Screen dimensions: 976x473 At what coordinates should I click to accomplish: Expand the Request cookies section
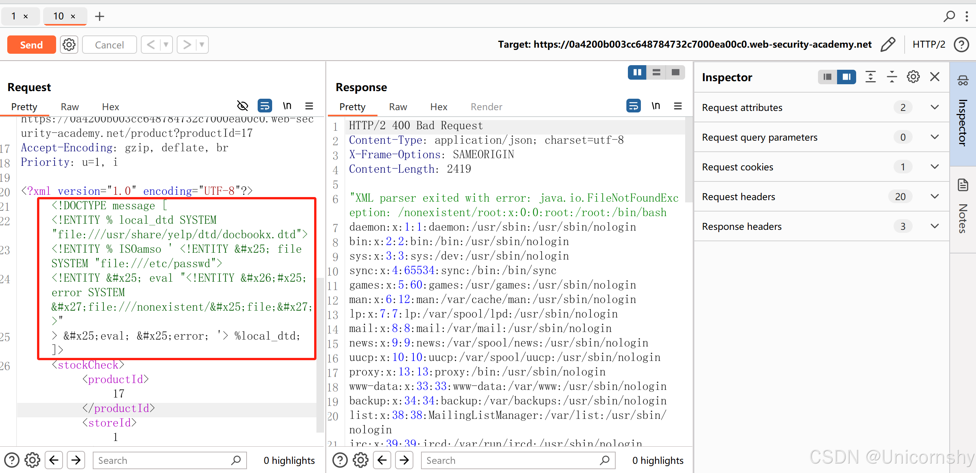pyautogui.click(x=934, y=167)
